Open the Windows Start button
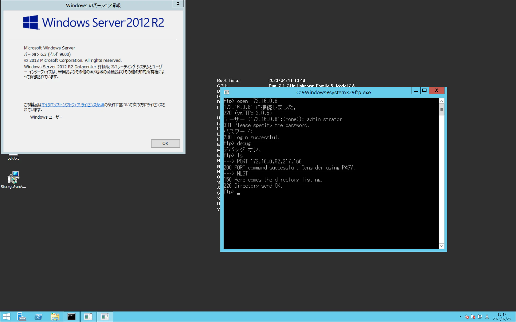Screen dimensions: 516x322 point(7,317)
